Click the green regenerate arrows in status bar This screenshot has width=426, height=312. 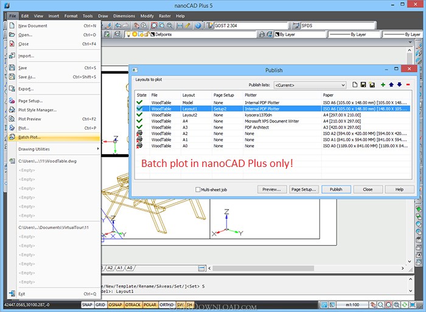404,305
